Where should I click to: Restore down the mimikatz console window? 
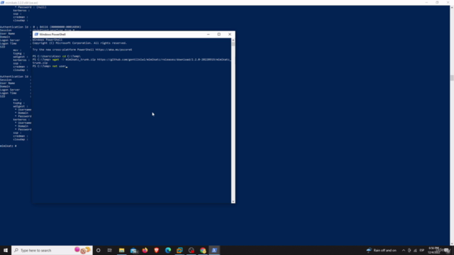437,2
